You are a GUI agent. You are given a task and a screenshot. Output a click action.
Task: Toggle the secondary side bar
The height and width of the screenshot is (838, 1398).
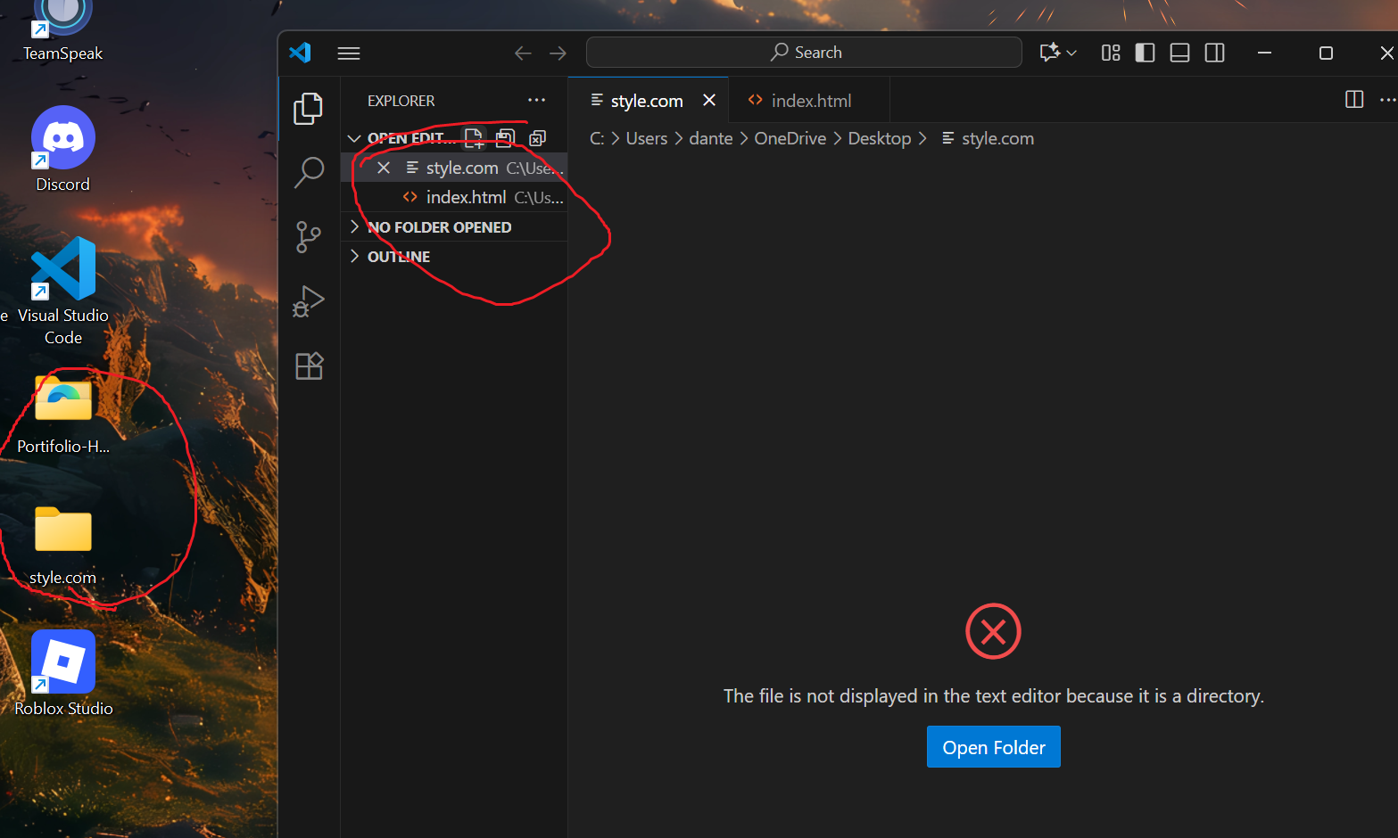[1214, 53]
